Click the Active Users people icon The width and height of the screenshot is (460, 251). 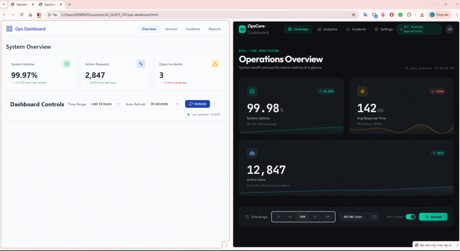252,153
